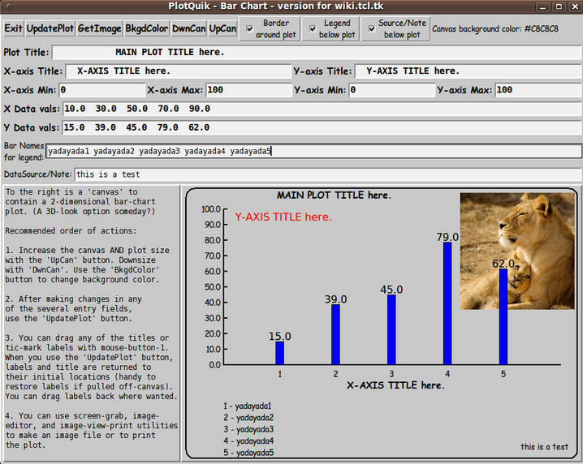Click the Plot Title entry field
583x464 pixels.
coord(317,53)
